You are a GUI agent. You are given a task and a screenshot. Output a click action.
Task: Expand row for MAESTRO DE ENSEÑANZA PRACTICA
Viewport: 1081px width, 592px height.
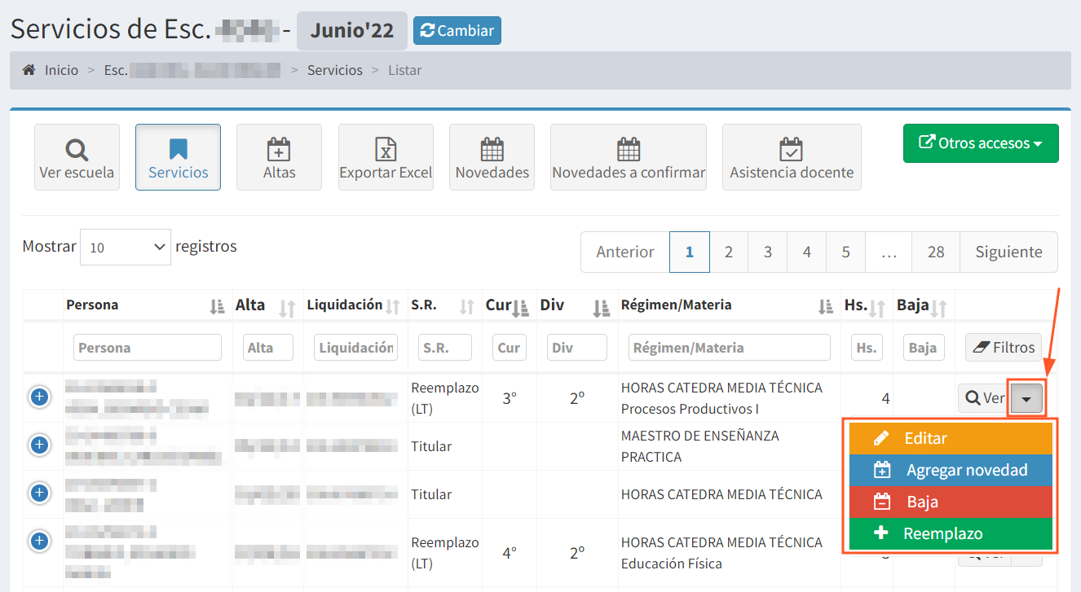(39, 445)
